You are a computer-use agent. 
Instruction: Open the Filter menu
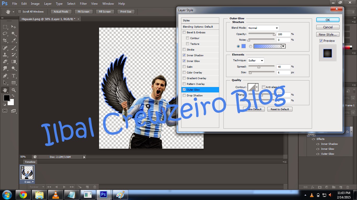coord(83,4)
